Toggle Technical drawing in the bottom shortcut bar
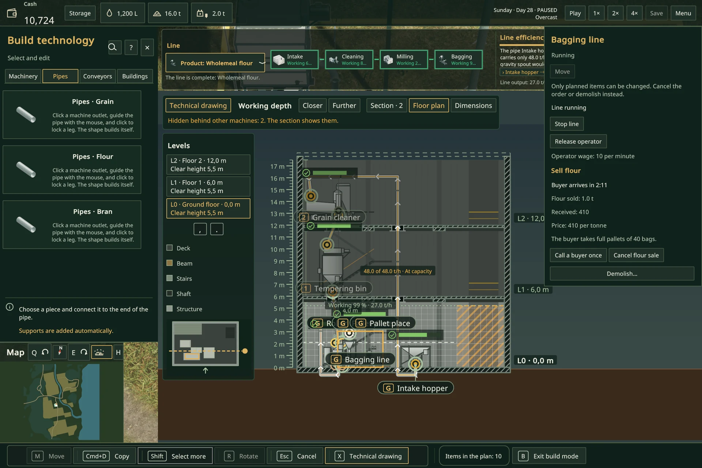Image resolution: width=702 pixels, height=468 pixels. pos(367,456)
